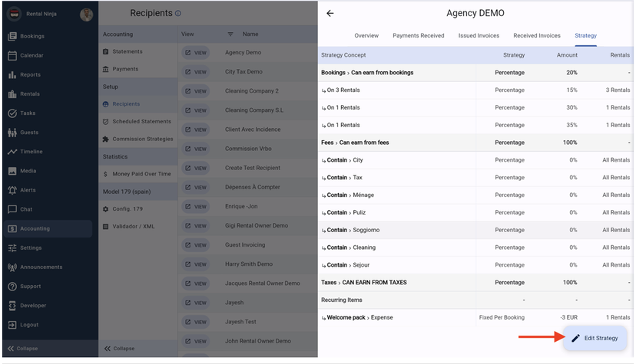This screenshot has height=364, width=636.
Task: Click VIEW button for City Tax Demo
Action: (195, 72)
